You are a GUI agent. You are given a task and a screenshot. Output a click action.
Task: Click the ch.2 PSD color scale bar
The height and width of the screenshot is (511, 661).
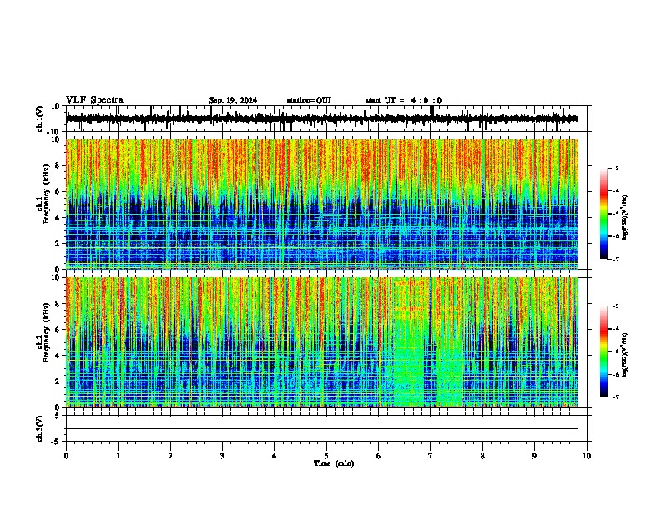click(x=604, y=352)
